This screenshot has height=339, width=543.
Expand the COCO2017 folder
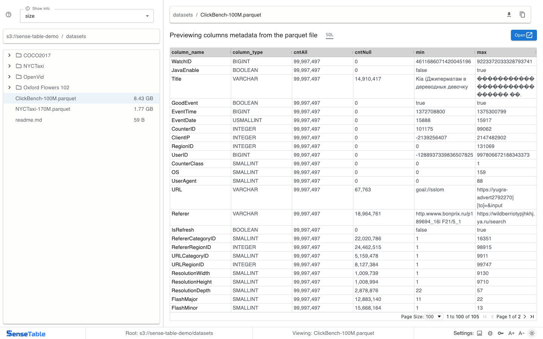click(x=9, y=55)
